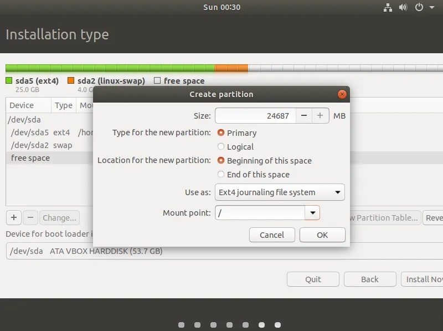This screenshot has height=331, width=443.
Task: Confirm the new partition with OK
Action: pyautogui.click(x=322, y=235)
